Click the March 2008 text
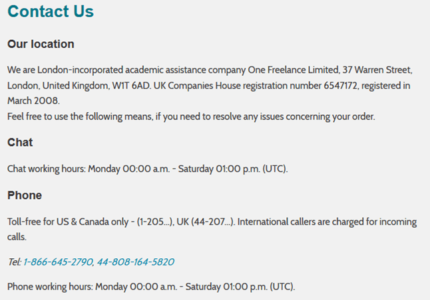Screen dimensions: 430x300 click(33, 101)
